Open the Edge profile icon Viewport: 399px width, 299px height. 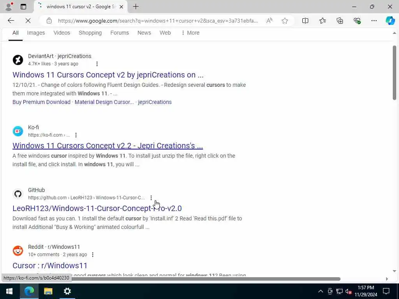[9, 7]
